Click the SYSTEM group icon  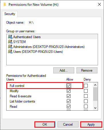tap(10, 42)
